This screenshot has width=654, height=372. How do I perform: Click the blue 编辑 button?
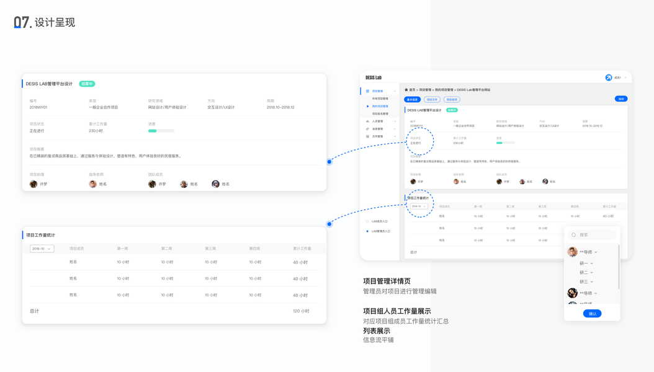pyautogui.click(x=621, y=99)
